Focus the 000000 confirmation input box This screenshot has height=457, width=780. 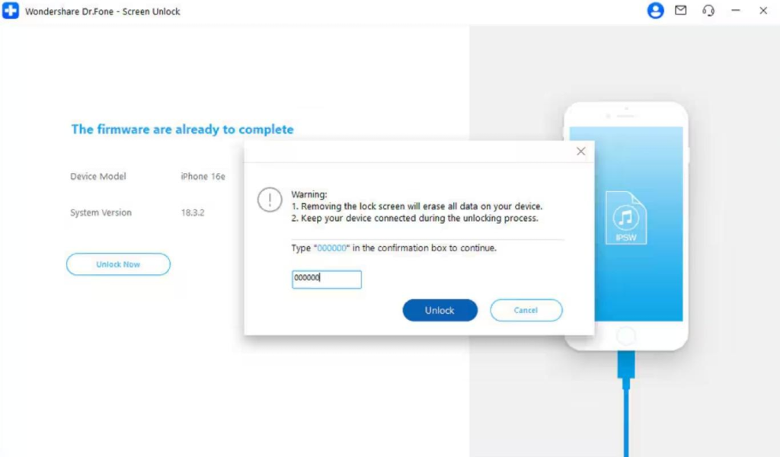click(x=326, y=279)
